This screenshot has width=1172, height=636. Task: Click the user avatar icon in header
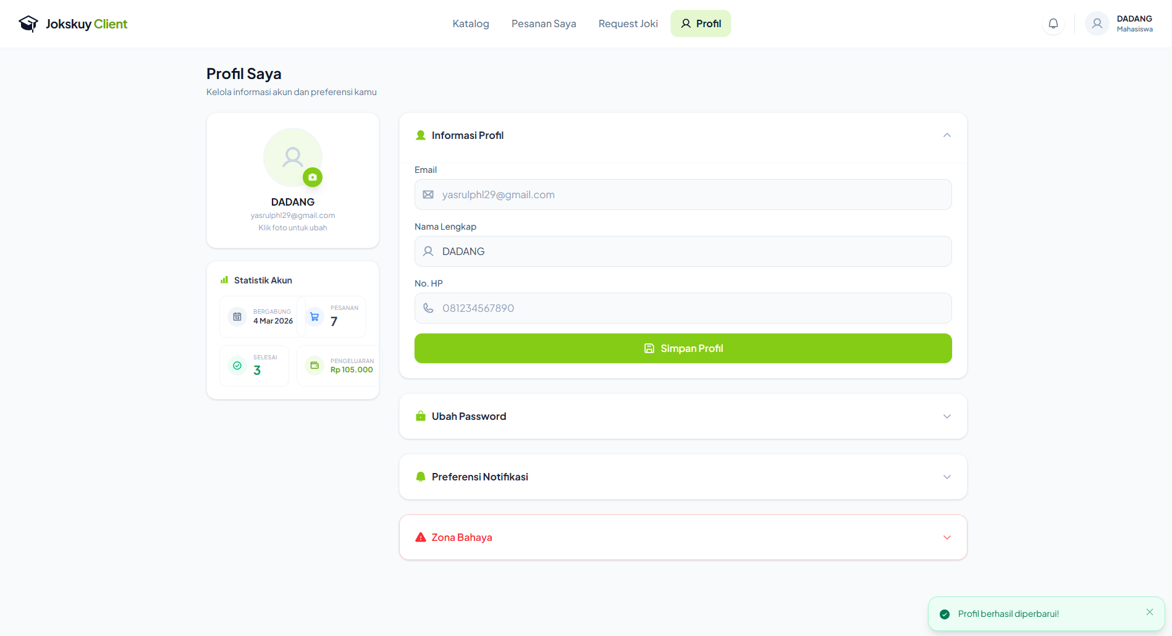pyautogui.click(x=1097, y=23)
